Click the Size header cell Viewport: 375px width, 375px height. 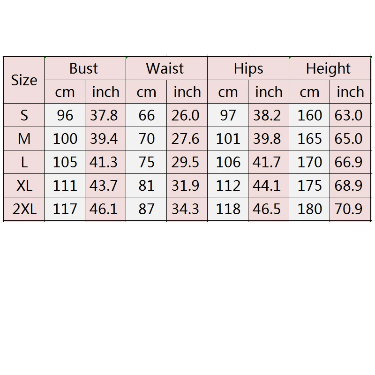(x=24, y=80)
